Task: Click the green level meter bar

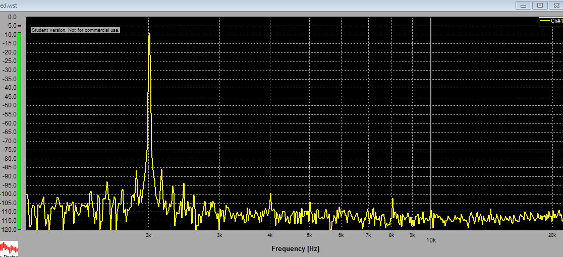Action: coord(19,131)
